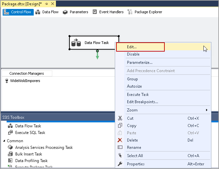Select Disable in the context menu

(133, 54)
